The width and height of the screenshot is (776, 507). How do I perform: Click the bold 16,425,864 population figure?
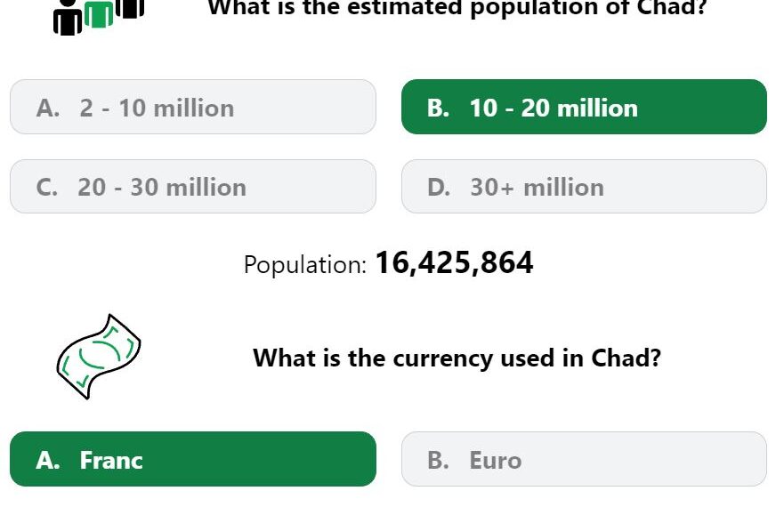coord(455,262)
